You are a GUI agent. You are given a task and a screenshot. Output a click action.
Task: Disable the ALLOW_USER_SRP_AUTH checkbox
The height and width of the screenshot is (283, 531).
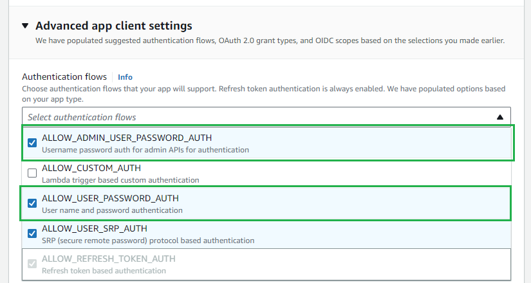click(32, 233)
